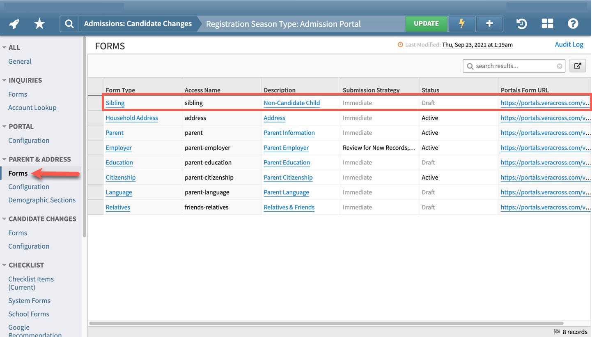Click the lightning bolt action button

(461, 24)
